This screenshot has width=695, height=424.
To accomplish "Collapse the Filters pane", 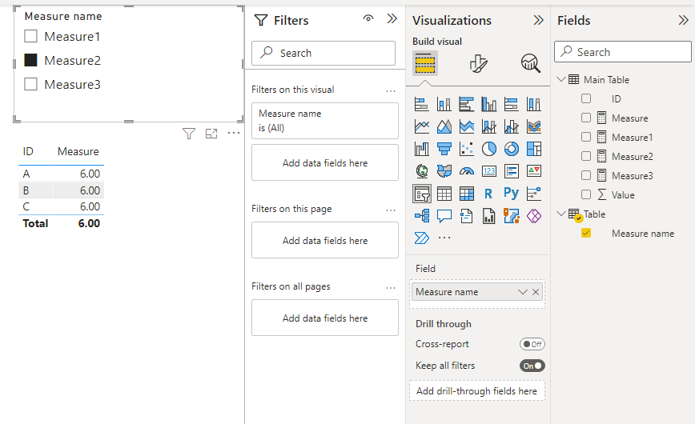I will pos(392,18).
